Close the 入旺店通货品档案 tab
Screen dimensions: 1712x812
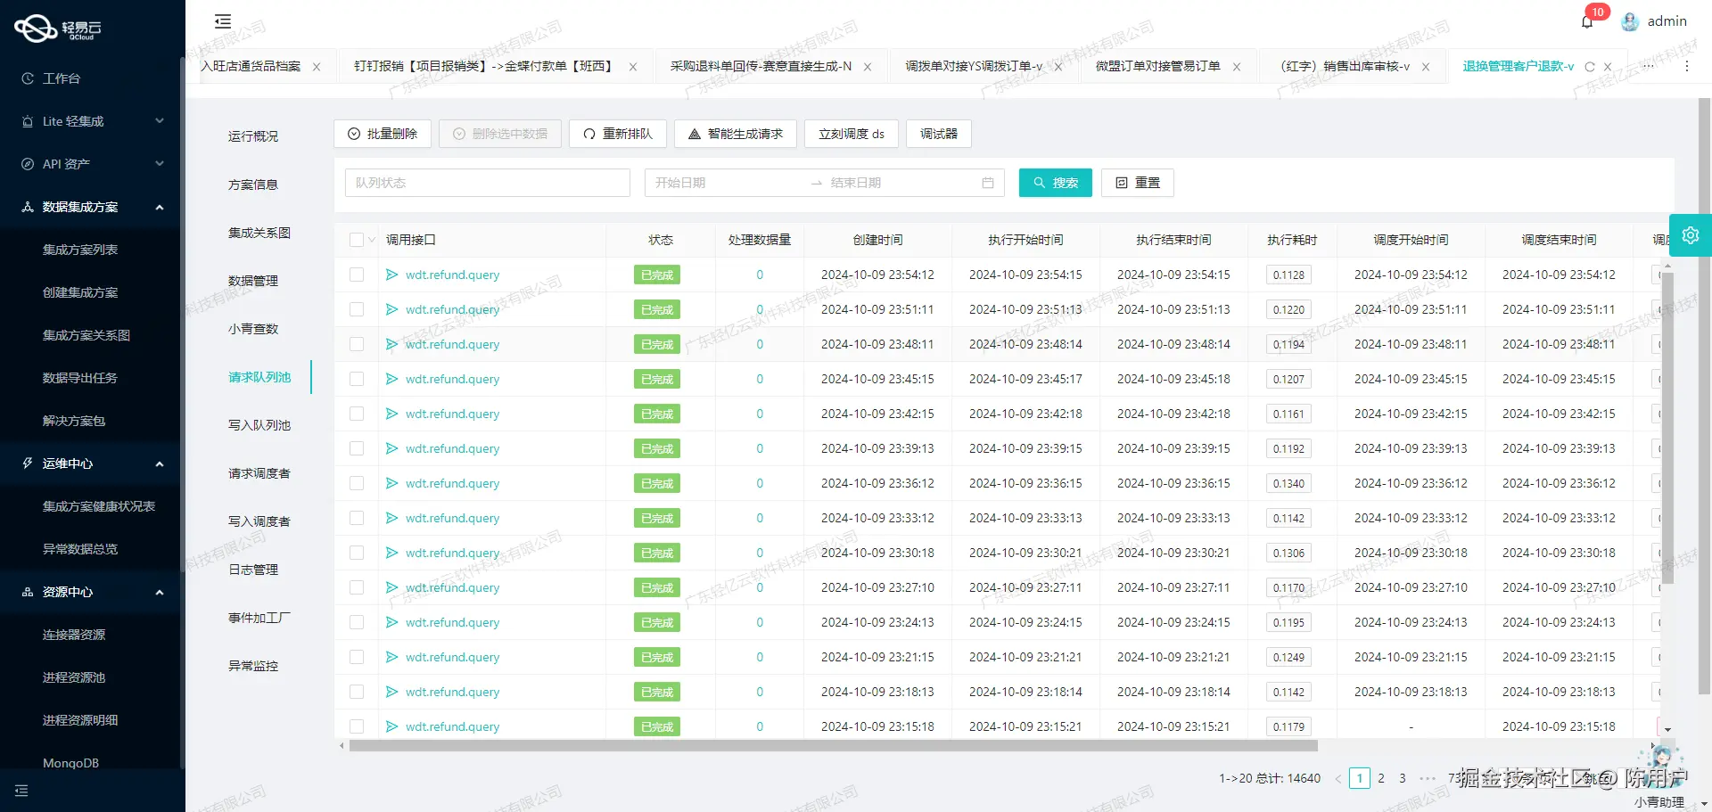(317, 67)
